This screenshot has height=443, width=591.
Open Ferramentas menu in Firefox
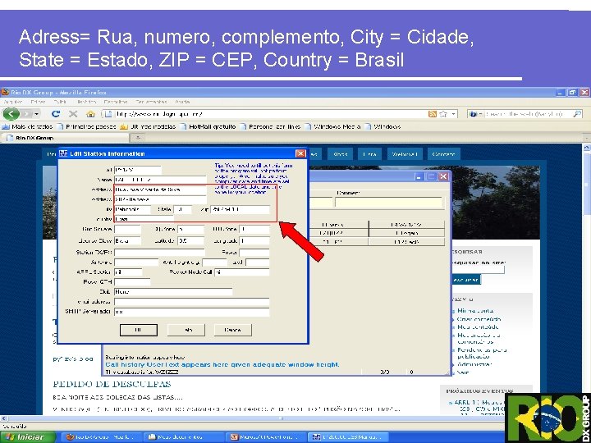tap(151, 102)
